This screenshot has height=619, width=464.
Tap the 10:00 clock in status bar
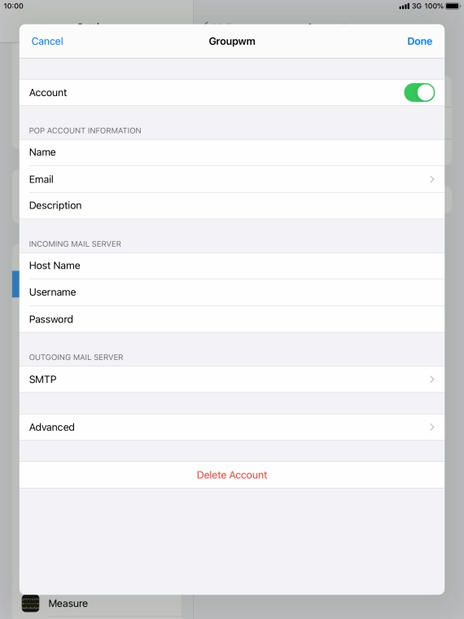coord(13,6)
